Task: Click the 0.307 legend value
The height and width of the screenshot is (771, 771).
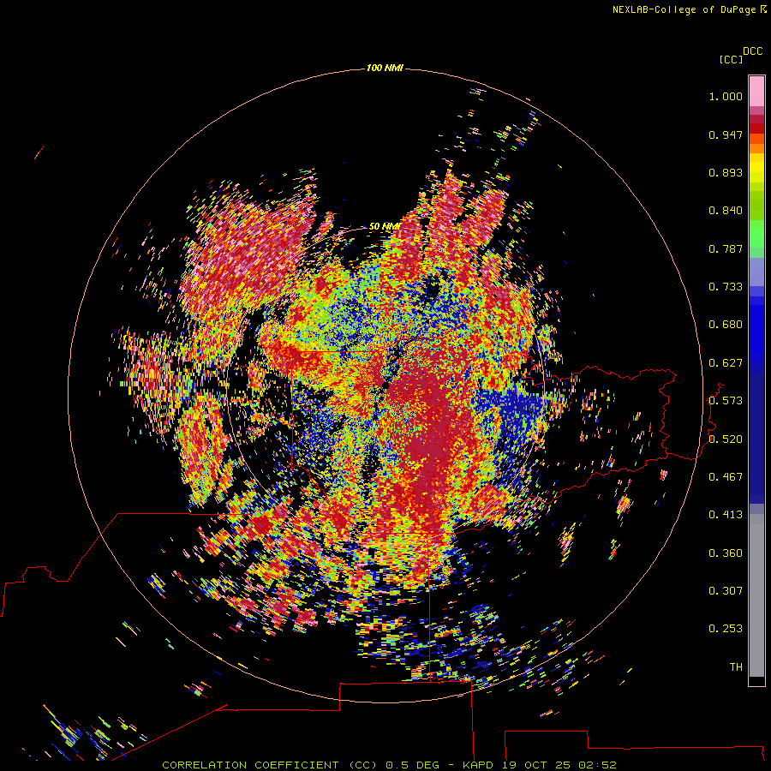Action: click(x=726, y=591)
